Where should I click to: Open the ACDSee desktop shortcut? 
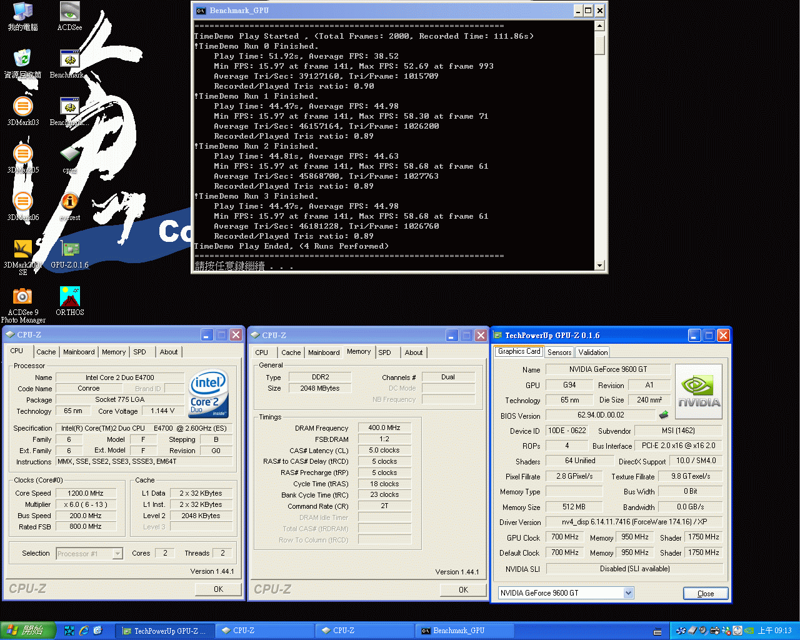(69, 17)
